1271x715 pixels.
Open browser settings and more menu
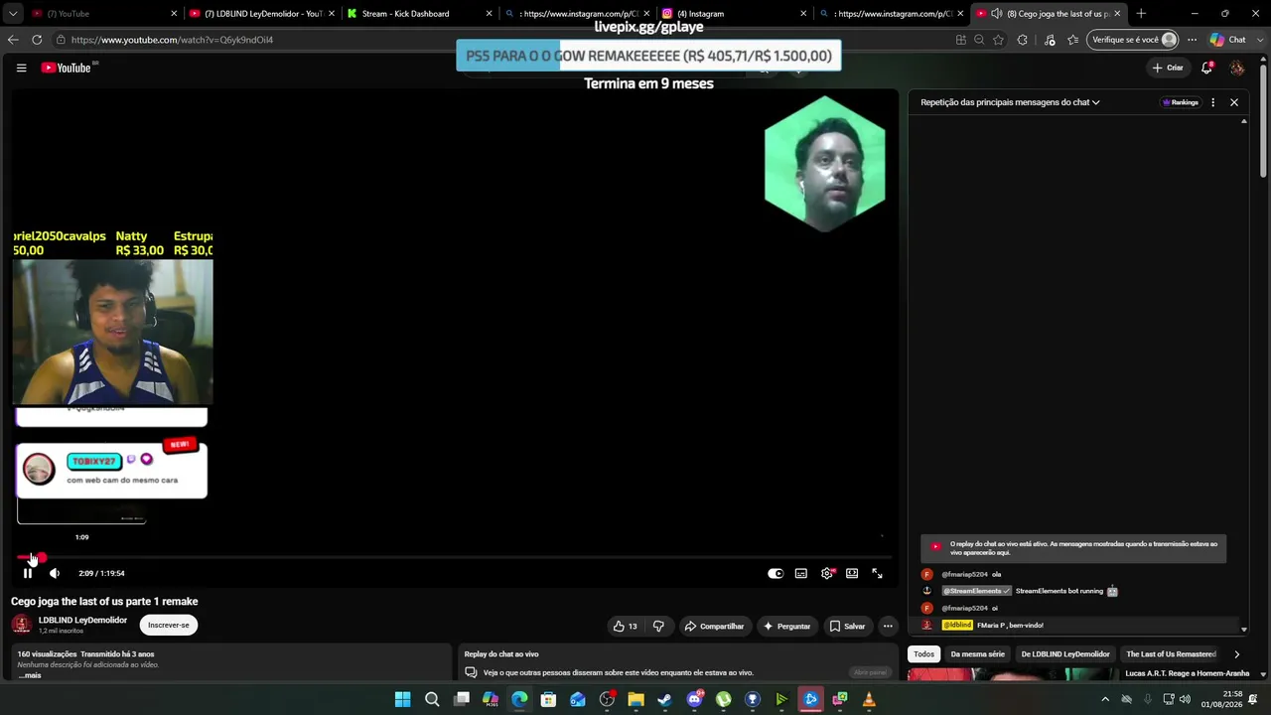pos(1193,40)
